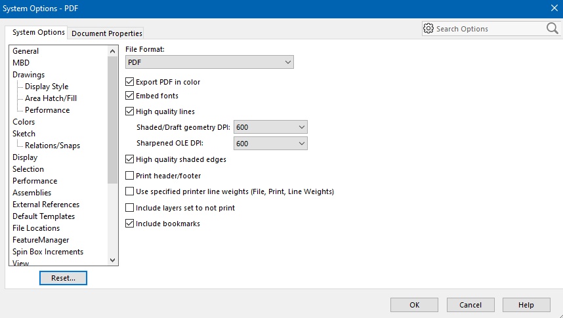Image resolution: width=563 pixels, height=318 pixels.
Task: Uncheck the Embed fonts option
Action: pyautogui.click(x=130, y=96)
